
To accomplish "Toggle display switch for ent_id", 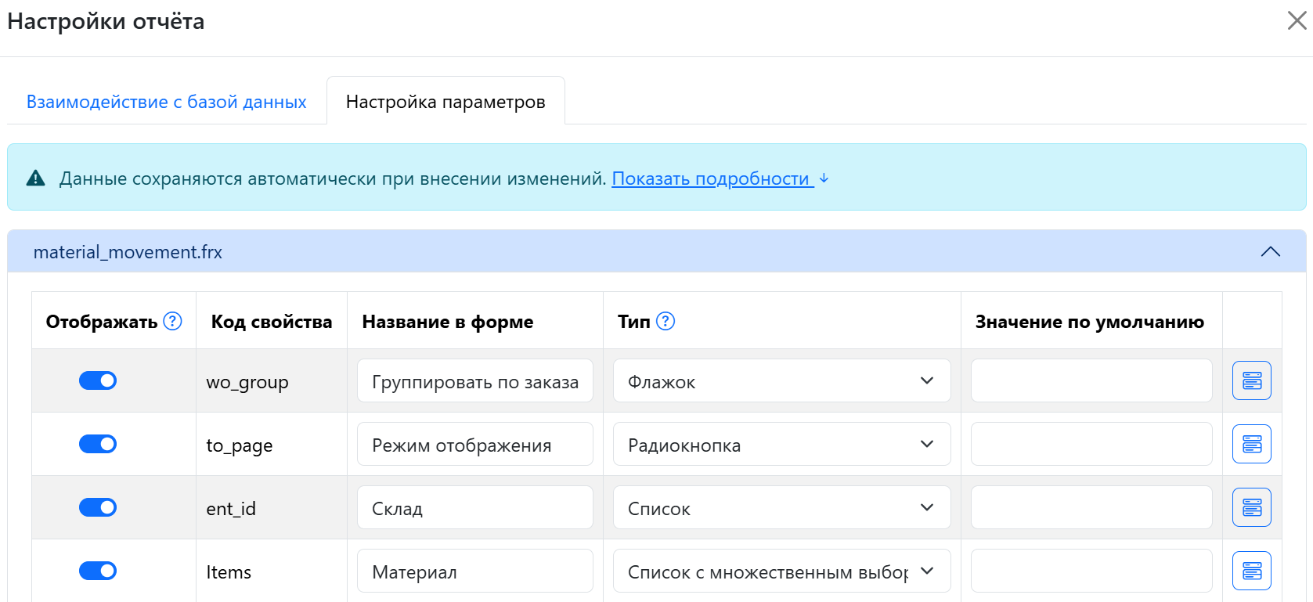I will click(x=98, y=507).
